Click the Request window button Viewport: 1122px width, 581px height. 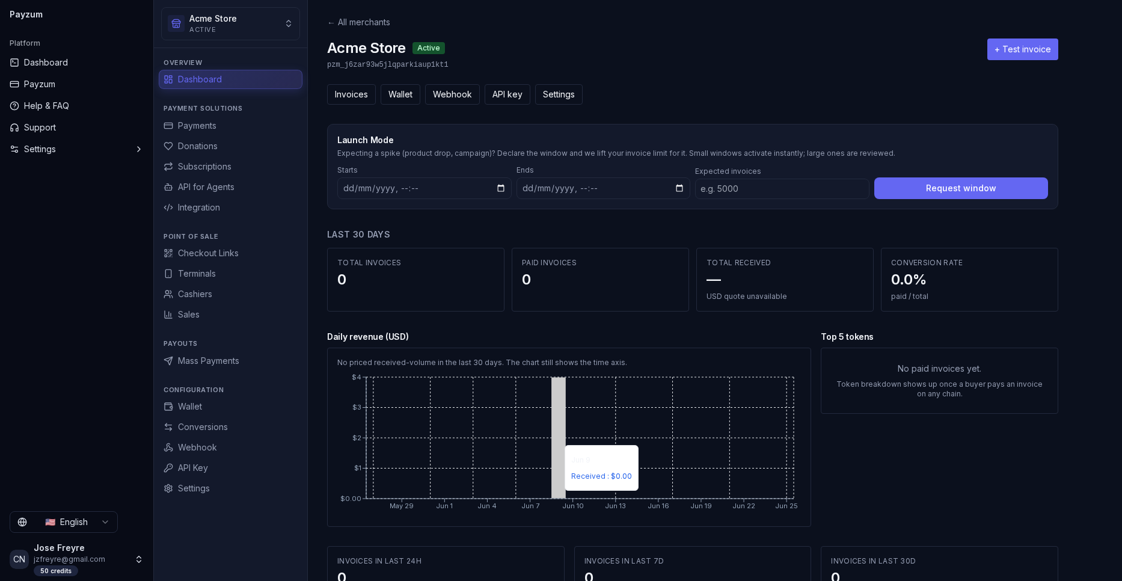coord(961,188)
